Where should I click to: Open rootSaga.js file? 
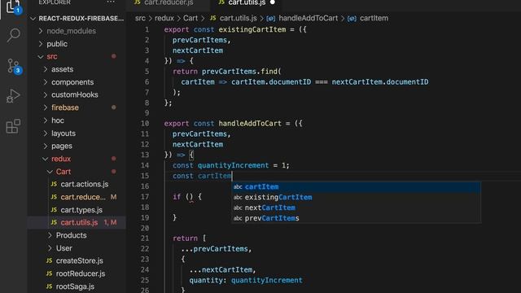tap(75, 286)
